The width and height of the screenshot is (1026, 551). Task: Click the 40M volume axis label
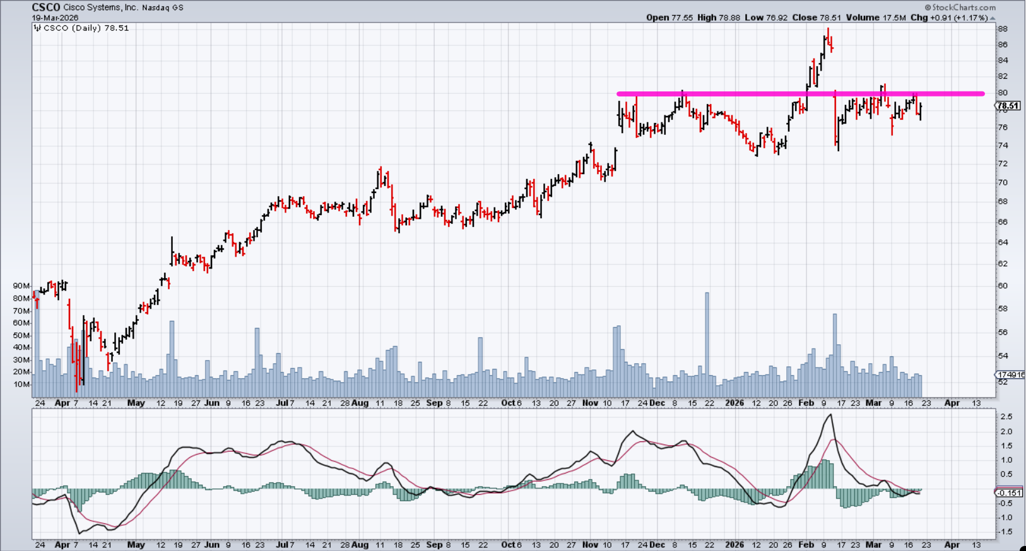tap(21, 347)
